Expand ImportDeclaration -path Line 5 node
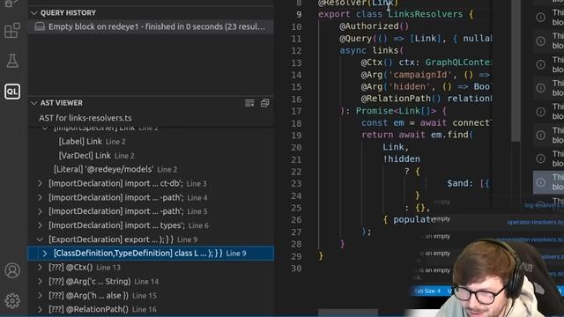The height and width of the screenshot is (317, 564). point(40,211)
